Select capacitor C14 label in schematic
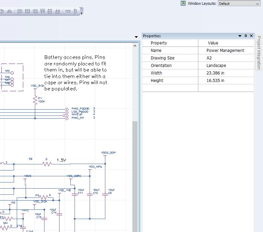 (54, 213)
